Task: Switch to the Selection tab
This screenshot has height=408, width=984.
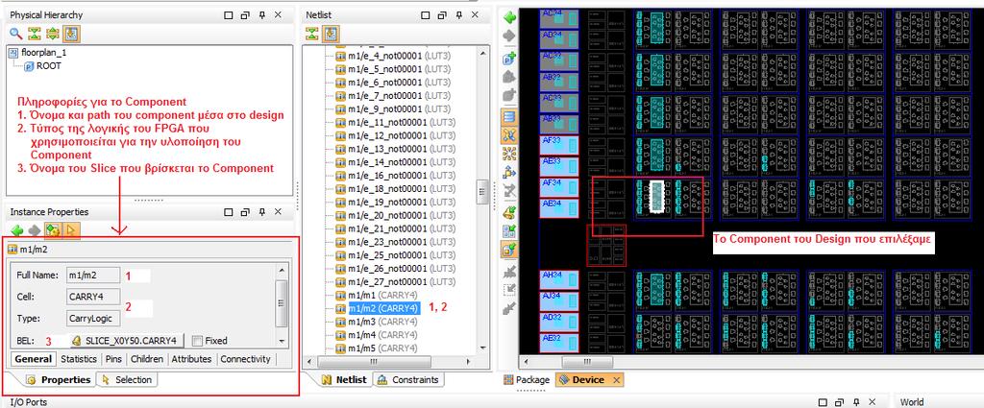Action: (127, 380)
